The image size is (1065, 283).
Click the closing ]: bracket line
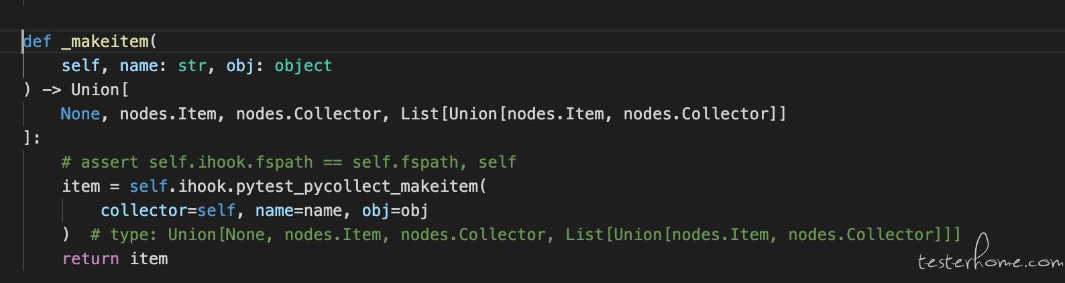32,138
